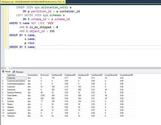Switch to the Messages tab
The width and height of the screenshot is (161, 125).
(x=18, y=72)
